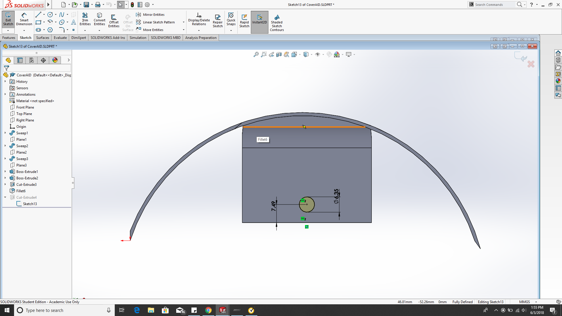The image size is (562, 316).
Task: Switch to the Simulation tab
Action: pyautogui.click(x=138, y=38)
